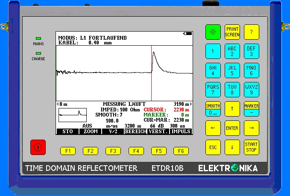290x196 pixels.
Task: Select the IMPULS softkey label
Action: 181,132
